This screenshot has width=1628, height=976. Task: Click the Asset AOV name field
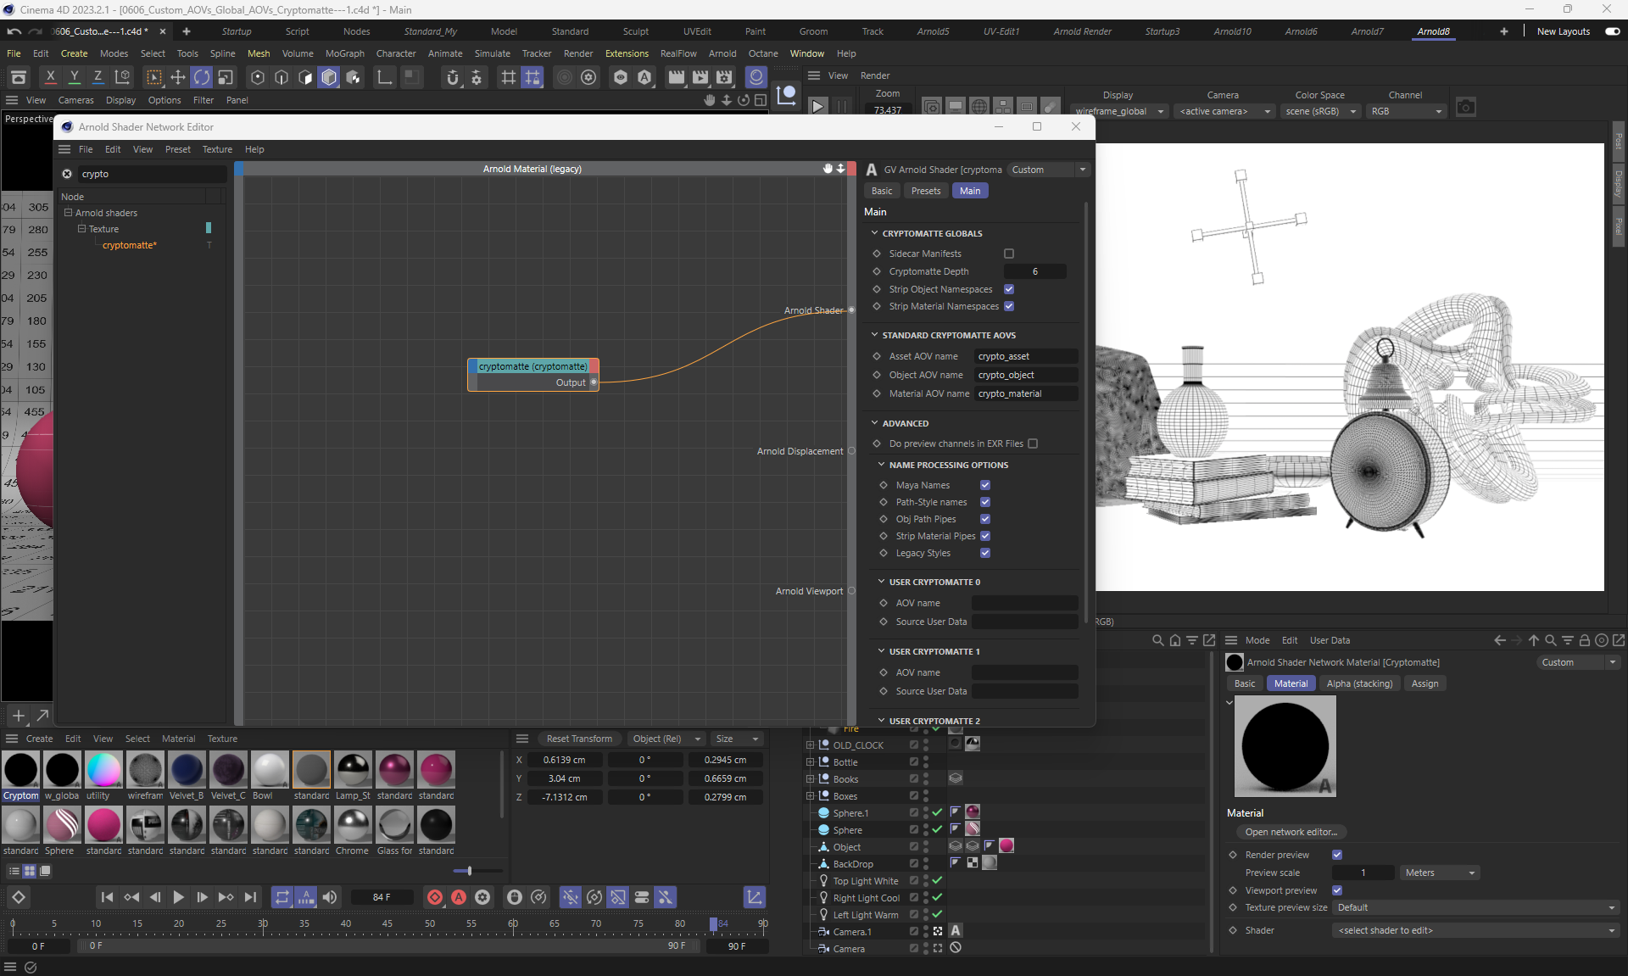point(1025,356)
